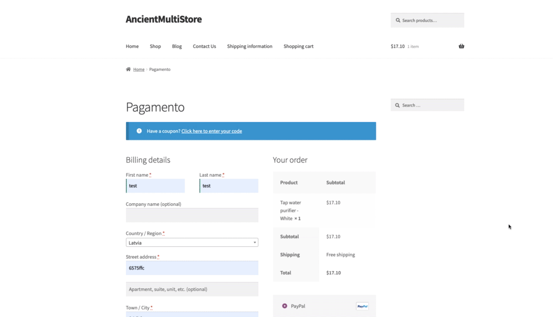Image resolution: width=553 pixels, height=317 pixels.
Task: Click the Last name field
Action: (x=229, y=186)
